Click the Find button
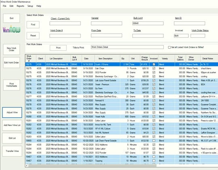 (33, 25)
